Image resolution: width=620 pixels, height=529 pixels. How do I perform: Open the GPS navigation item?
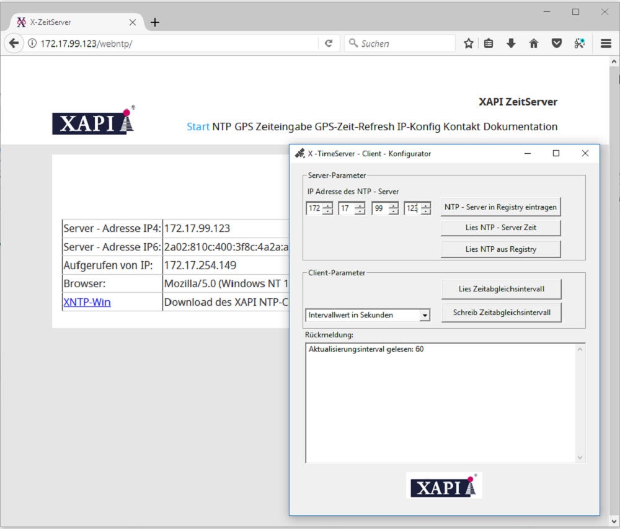tap(244, 127)
